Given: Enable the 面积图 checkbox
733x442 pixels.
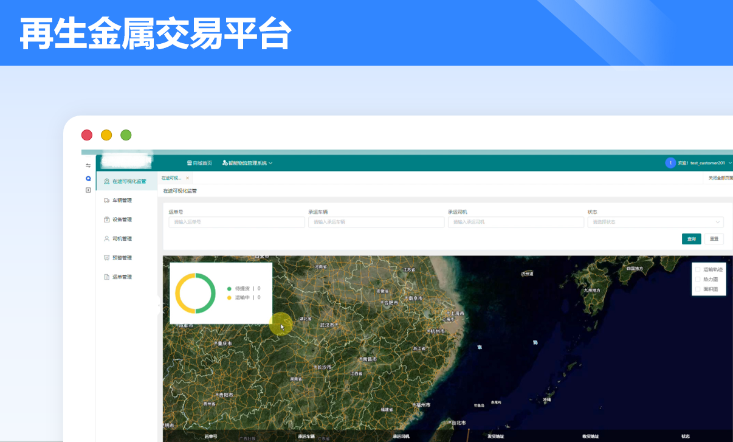Looking at the screenshot, I should pyautogui.click(x=698, y=289).
